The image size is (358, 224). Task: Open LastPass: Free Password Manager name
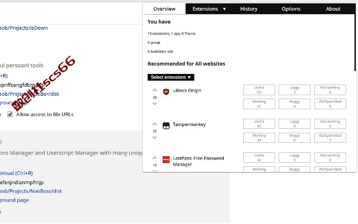coord(198,161)
